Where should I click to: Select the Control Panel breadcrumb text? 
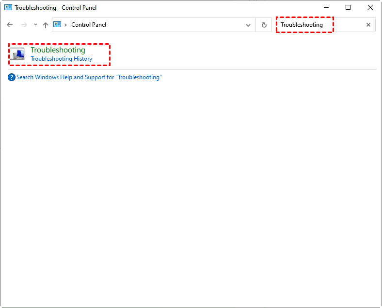click(x=89, y=25)
